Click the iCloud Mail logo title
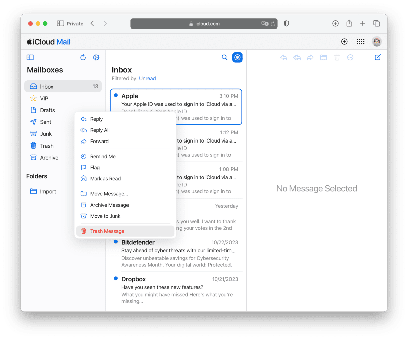This screenshot has width=408, height=339. (49, 42)
